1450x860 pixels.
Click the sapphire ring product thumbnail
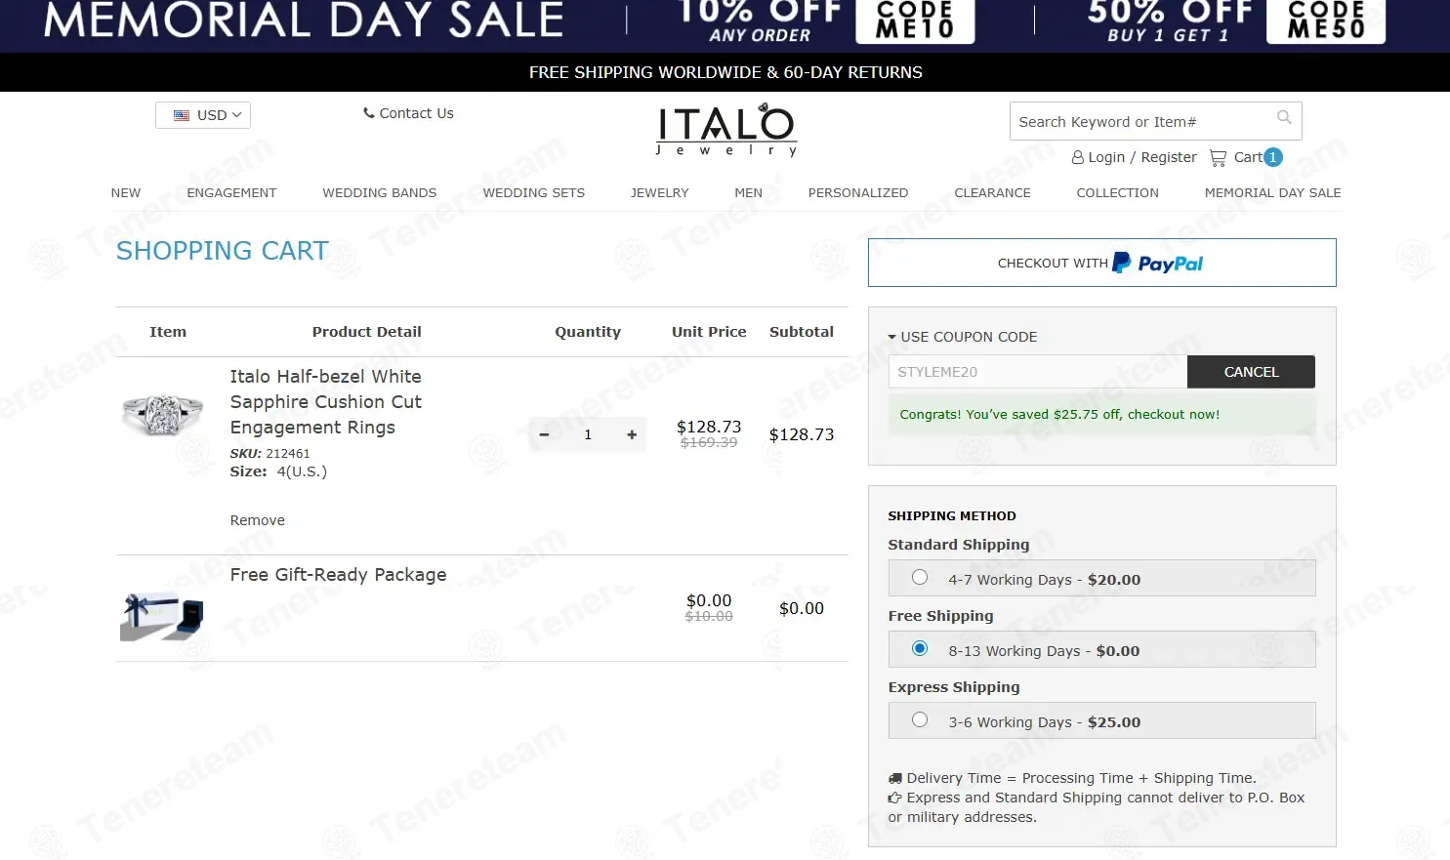click(x=162, y=416)
